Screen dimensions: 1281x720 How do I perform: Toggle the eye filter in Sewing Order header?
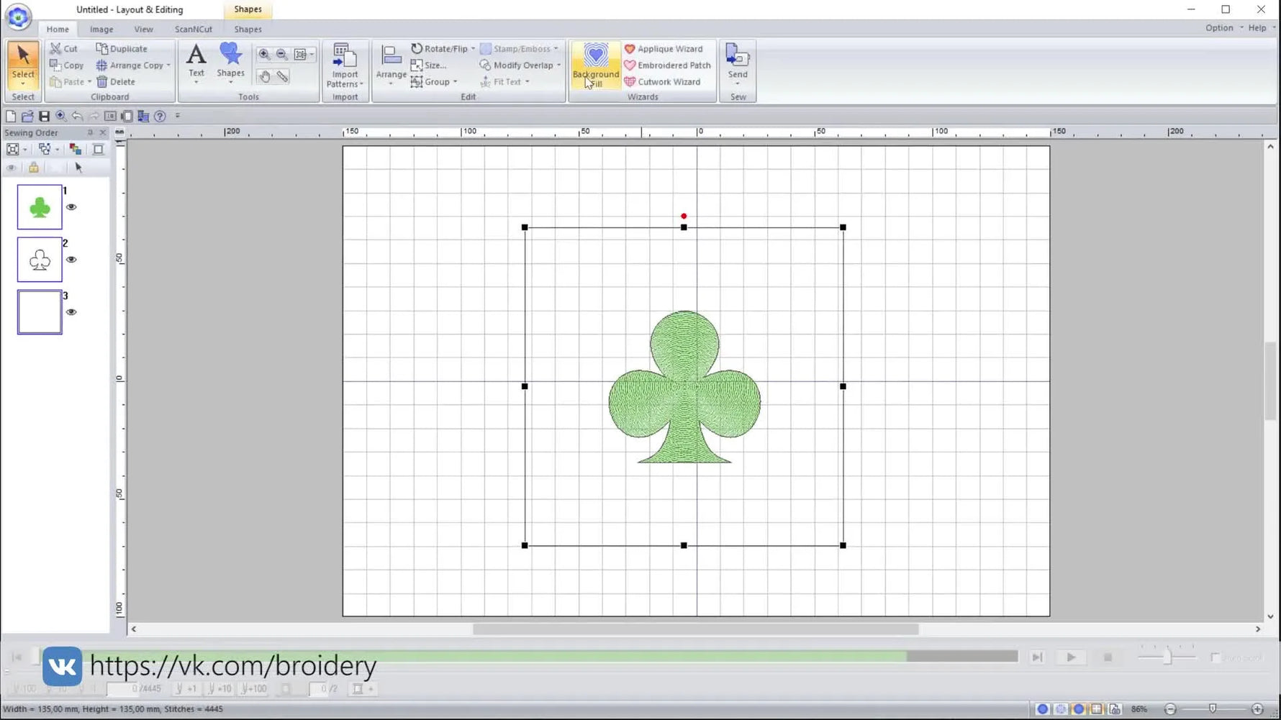[12, 168]
